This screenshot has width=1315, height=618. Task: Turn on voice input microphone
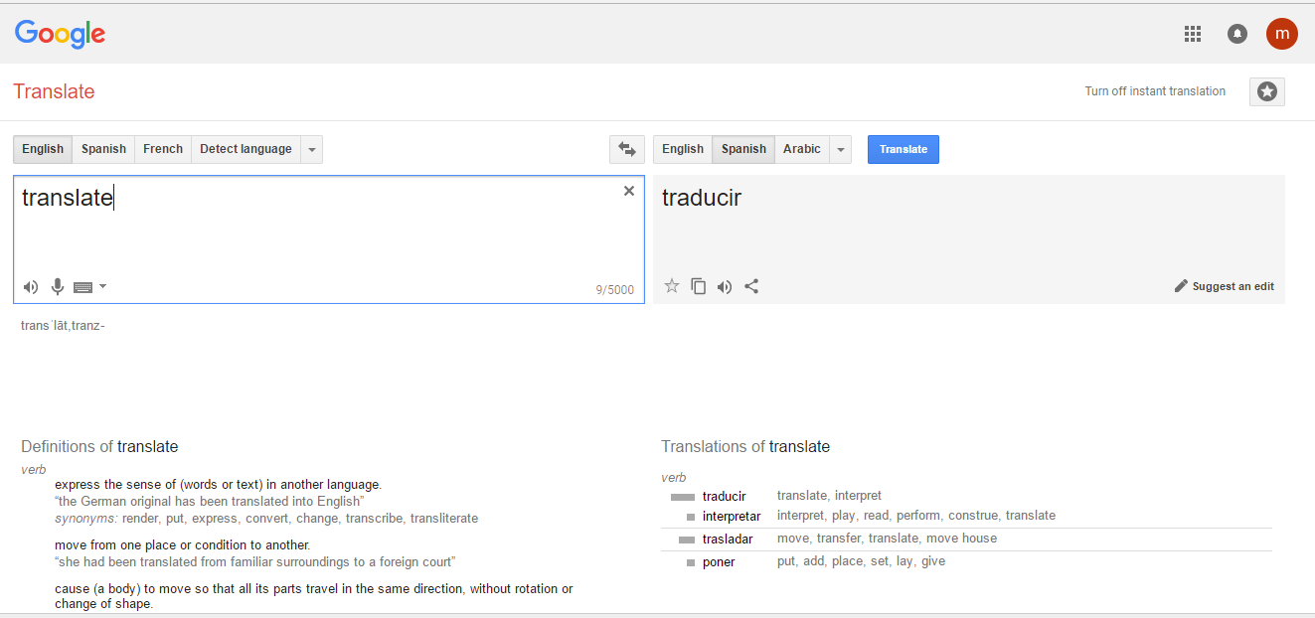click(x=58, y=287)
